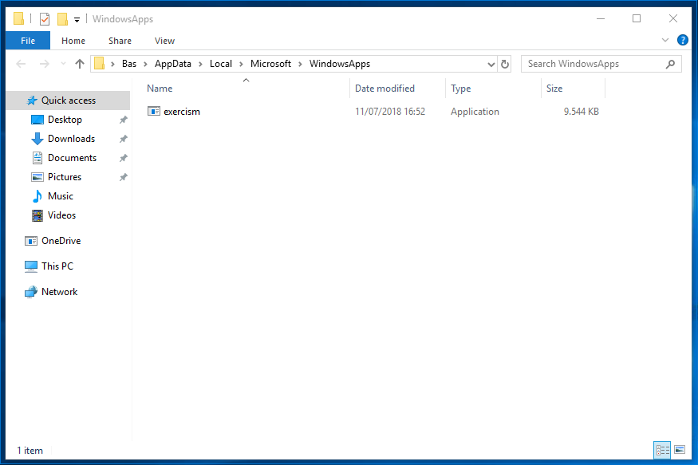The width and height of the screenshot is (698, 465).
Task: Open This PC in the navigation pane
Action: click(x=57, y=266)
